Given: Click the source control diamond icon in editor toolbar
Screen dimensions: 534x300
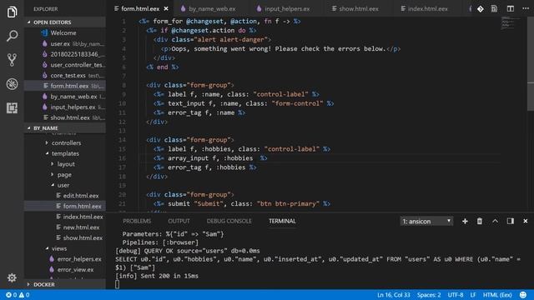Looking at the screenshot, I should pyautogui.click(x=481, y=9).
